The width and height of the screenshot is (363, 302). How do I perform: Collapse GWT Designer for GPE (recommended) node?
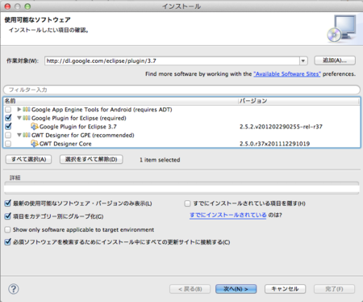pyautogui.click(x=19, y=135)
